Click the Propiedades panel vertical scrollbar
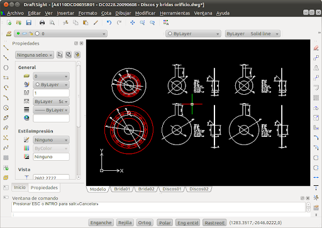Screen dimensions: 322x228 (79, 120)
